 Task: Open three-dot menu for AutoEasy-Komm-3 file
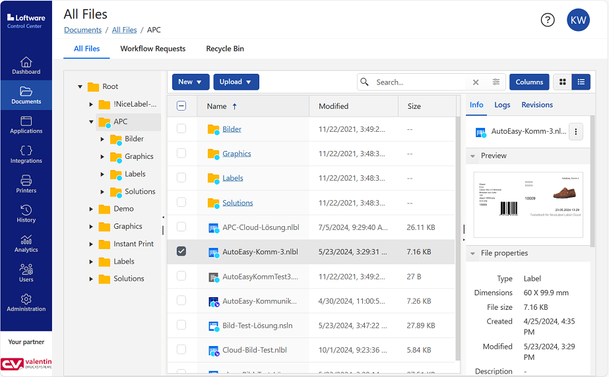(x=576, y=132)
